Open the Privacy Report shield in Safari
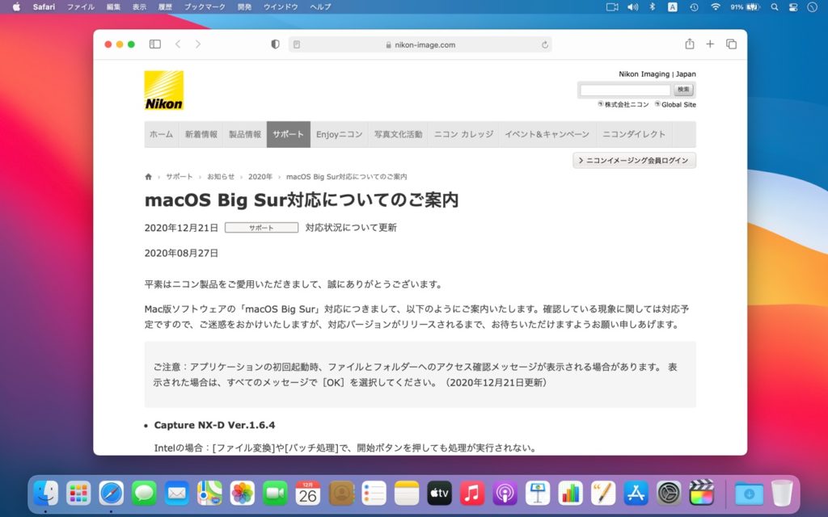828x517 pixels. pos(274,44)
